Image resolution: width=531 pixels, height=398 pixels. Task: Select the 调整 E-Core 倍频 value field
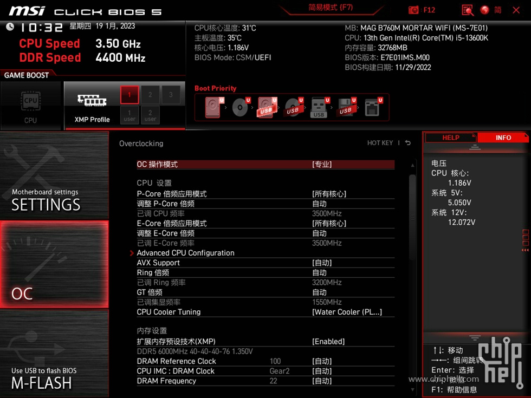coord(265,233)
